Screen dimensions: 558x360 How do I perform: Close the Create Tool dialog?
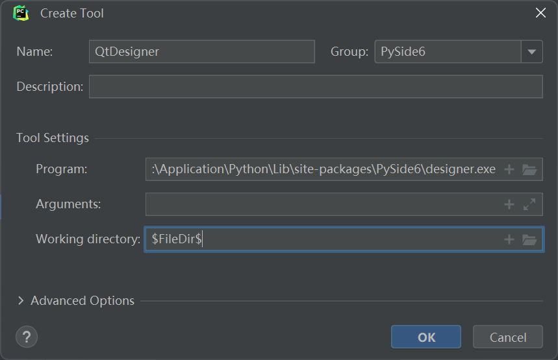click(540, 13)
